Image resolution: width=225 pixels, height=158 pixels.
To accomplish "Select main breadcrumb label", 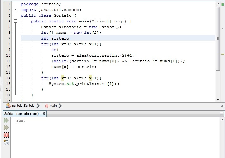I will (x=53, y=106).
